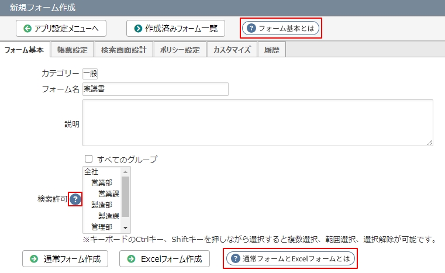Click 通常フォーム作成 button
The height and width of the screenshot is (273, 445).
[65, 259]
